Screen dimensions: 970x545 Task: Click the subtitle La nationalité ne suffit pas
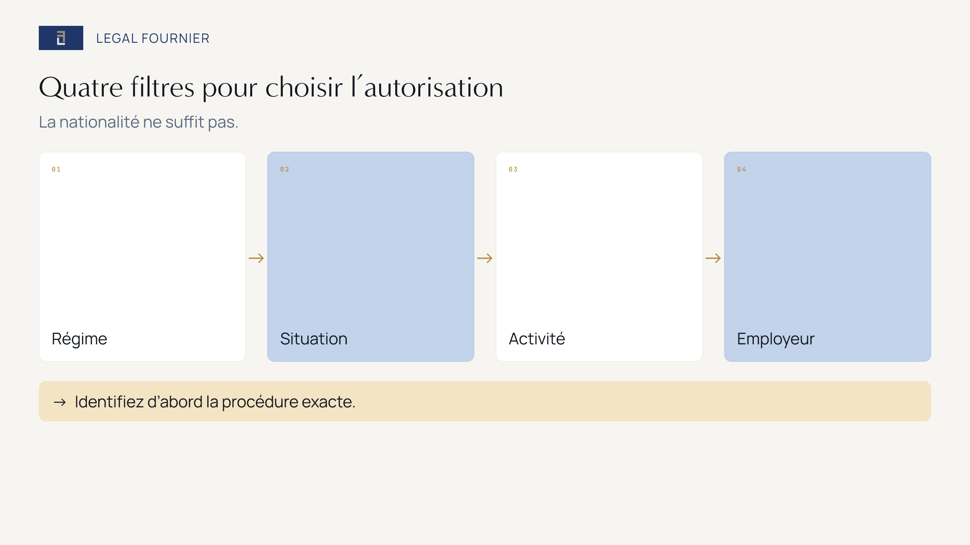[139, 122]
